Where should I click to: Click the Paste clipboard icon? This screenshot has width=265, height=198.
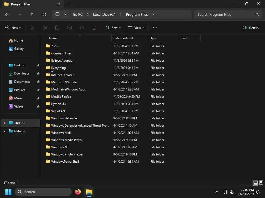point(57,28)
